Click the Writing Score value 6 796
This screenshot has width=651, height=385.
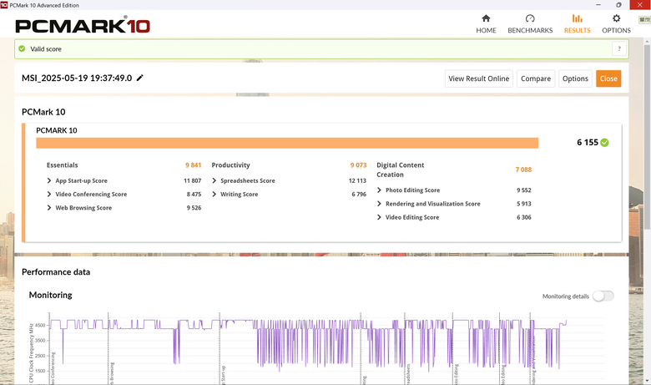(x=359, y=194)
